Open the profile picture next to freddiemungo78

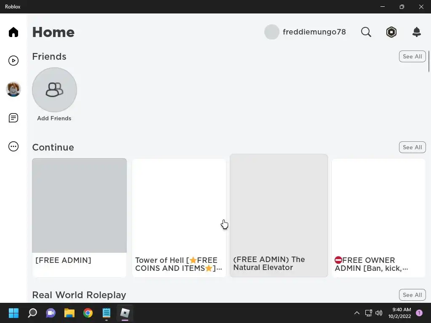[271, 32]
